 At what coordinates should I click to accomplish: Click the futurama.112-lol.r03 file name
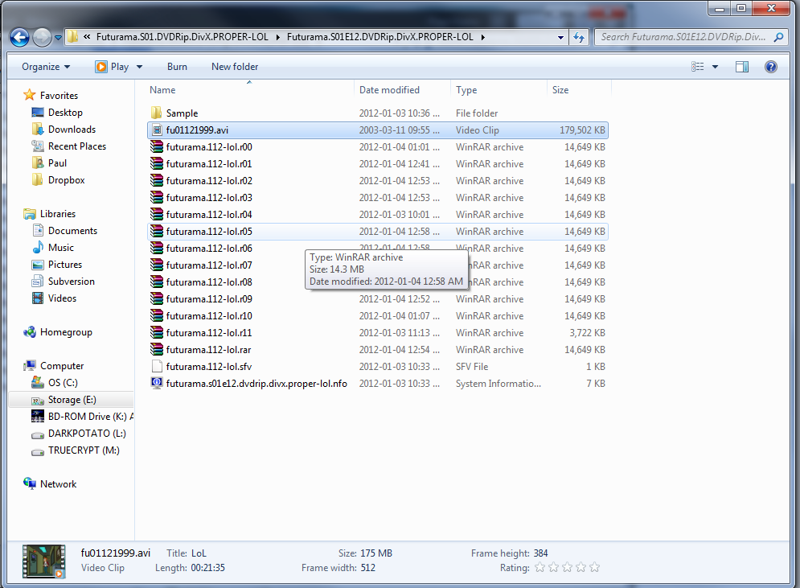pos(209,198)
